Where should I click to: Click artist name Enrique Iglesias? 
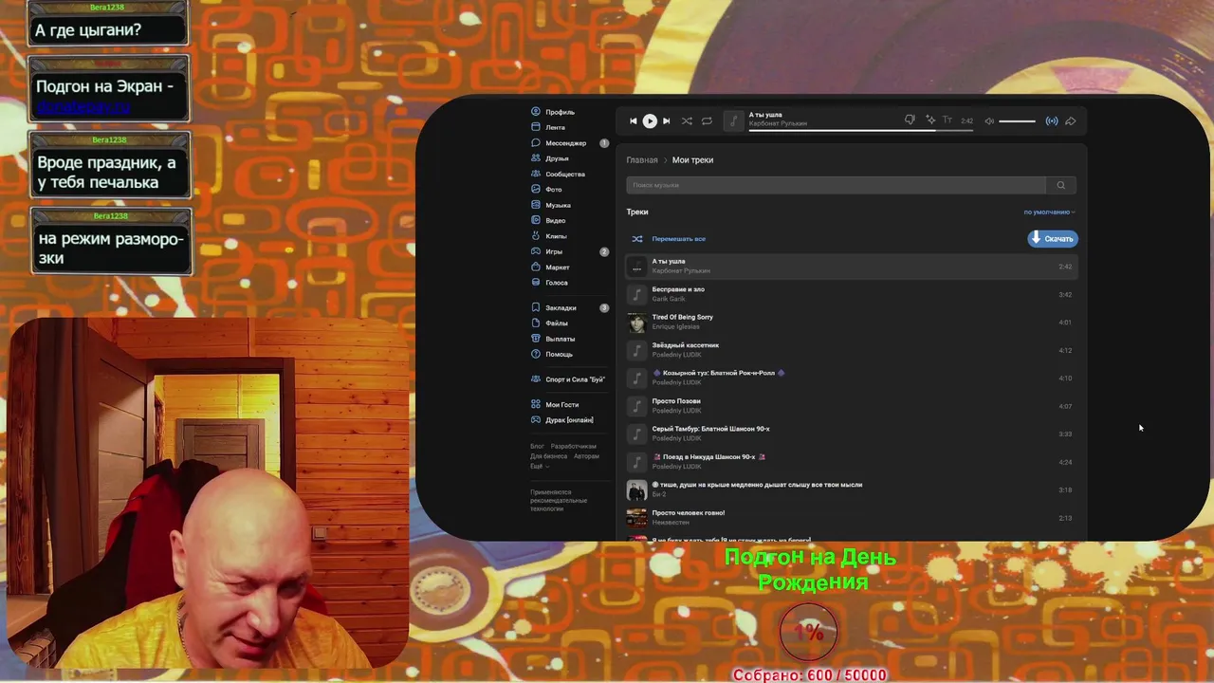tap(675, 327)
